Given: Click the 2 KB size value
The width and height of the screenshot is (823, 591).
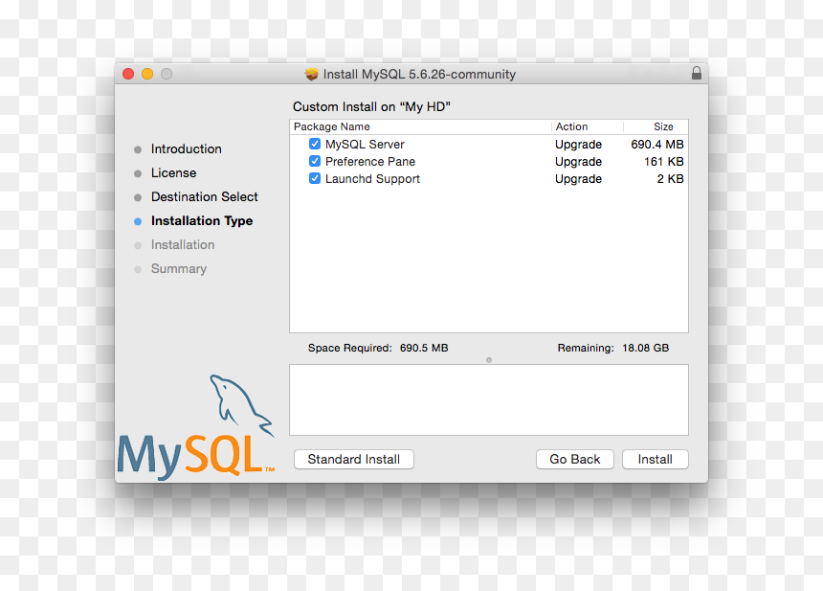Looking at the screenshot, I should pos(670,178).
